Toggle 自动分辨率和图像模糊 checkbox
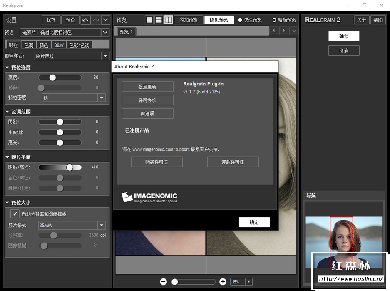 point(15,214)
